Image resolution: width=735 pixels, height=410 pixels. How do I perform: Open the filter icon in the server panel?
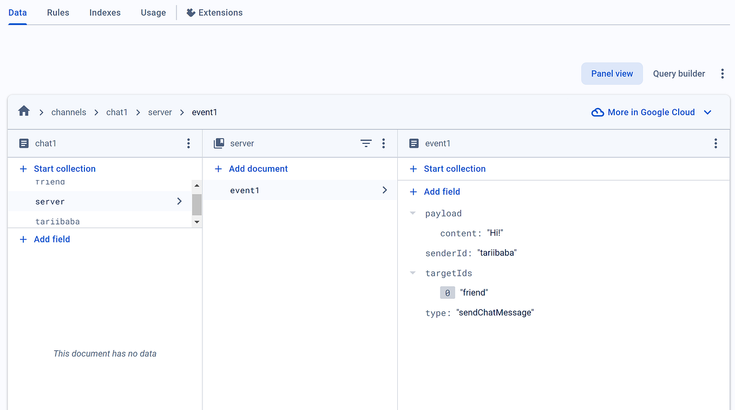point(366,143)
